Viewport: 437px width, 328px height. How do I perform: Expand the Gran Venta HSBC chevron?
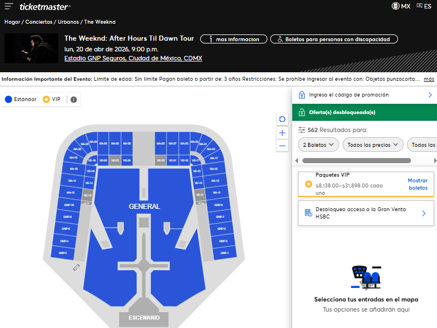point(423,213)
